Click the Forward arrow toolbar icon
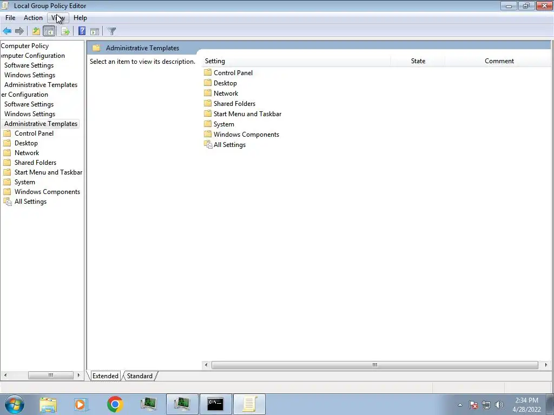The height and width of the screenshot is (415, 554). (x=19, y=31)
